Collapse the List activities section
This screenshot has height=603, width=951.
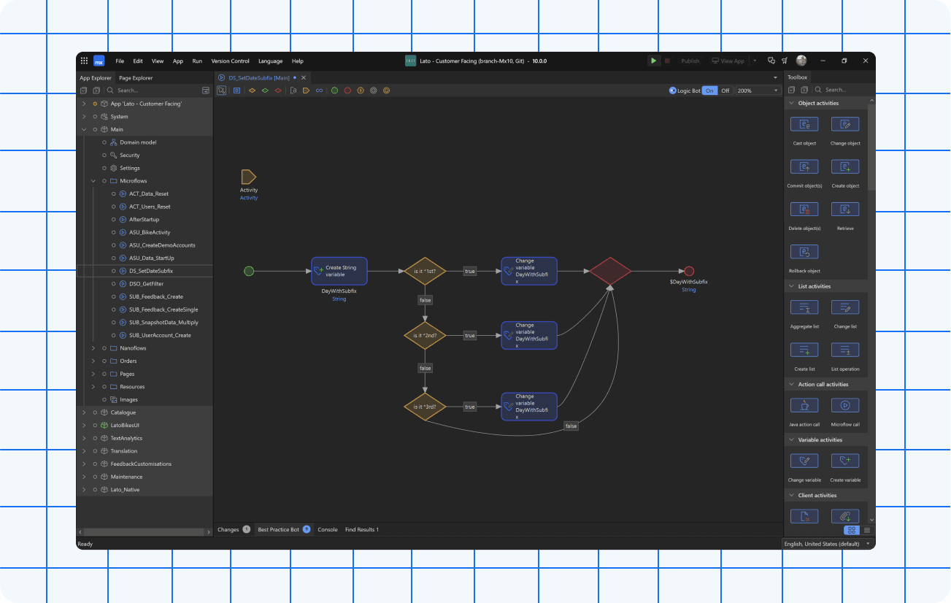point(791,286)
